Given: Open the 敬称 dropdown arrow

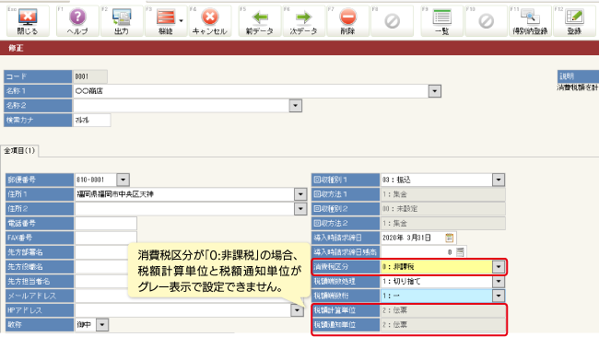Looking at the screenshot, I should pos(102,325).
